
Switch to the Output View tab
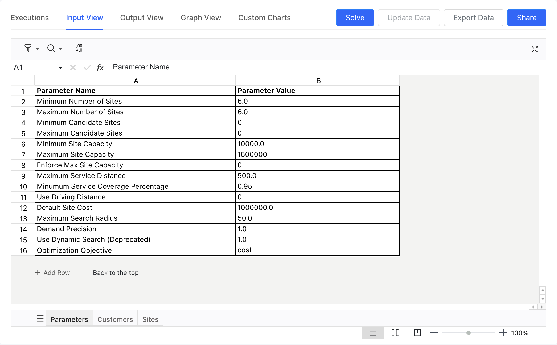[x=142, y=18]
